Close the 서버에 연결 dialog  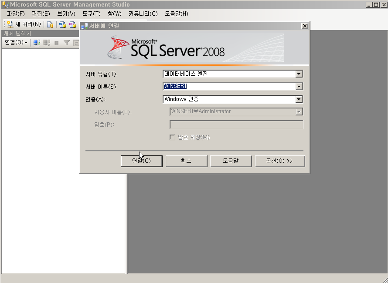point(305,26)
